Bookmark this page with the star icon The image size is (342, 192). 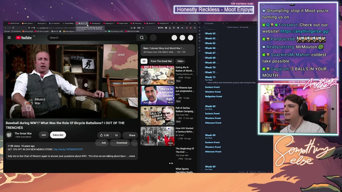point(143,28)
